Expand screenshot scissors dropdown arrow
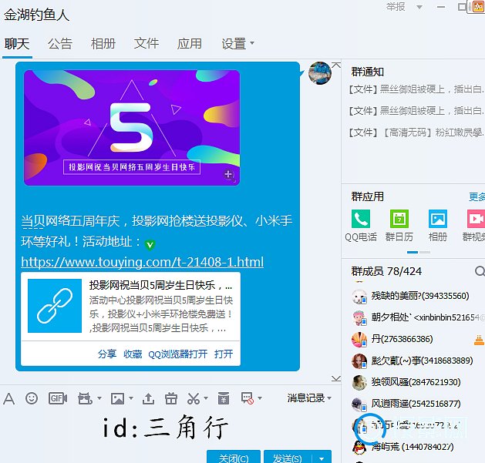This screenshot has width=485, height=463. point(206,398)
